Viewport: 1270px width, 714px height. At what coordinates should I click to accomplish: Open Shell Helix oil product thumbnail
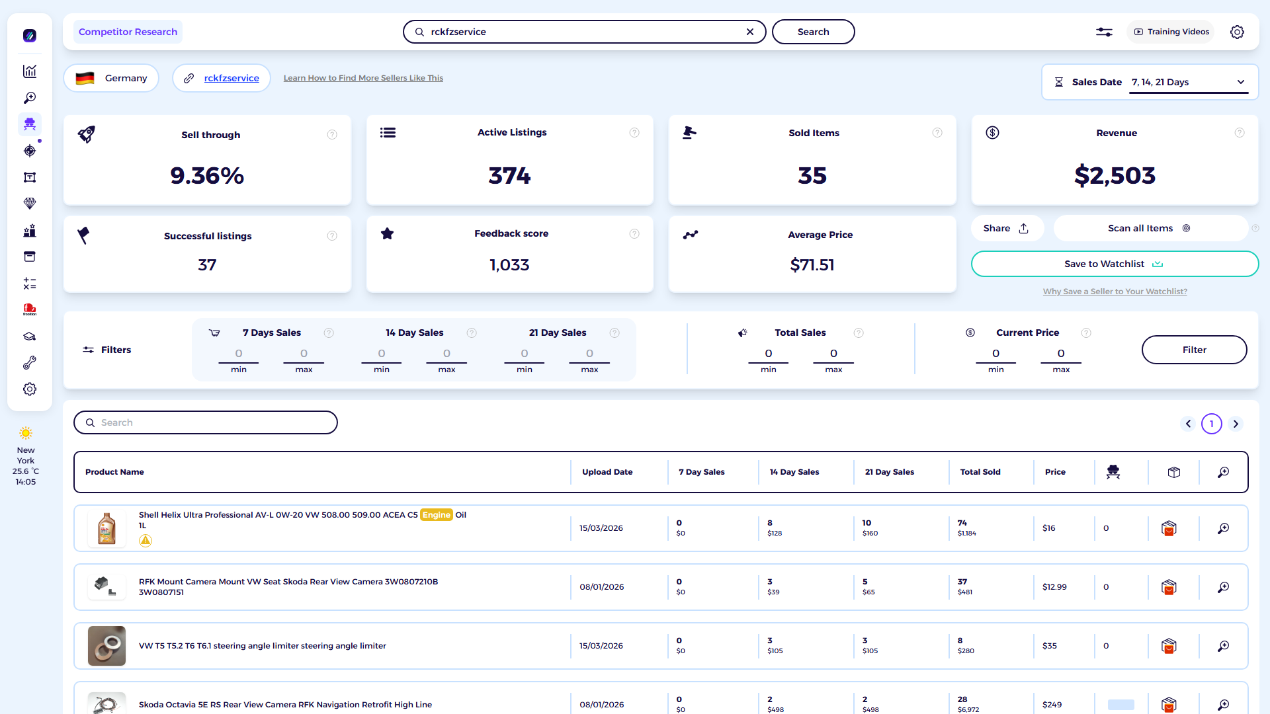pos(106,528)
